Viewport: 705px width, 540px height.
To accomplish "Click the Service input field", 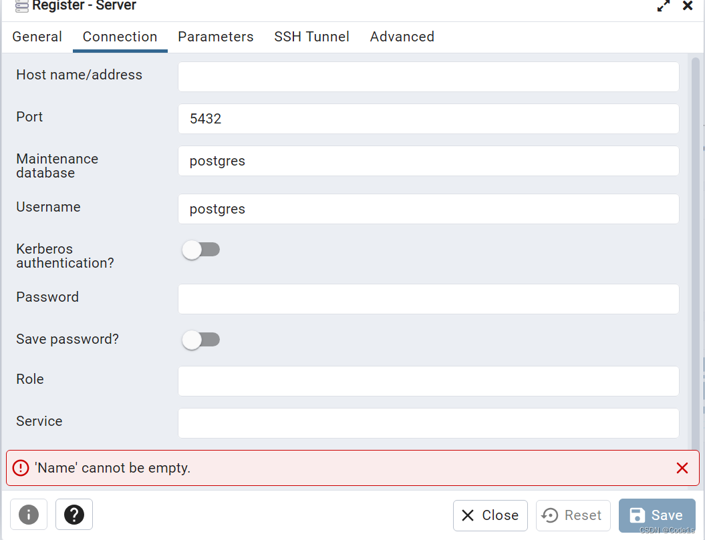I will [x=428, y=423].
